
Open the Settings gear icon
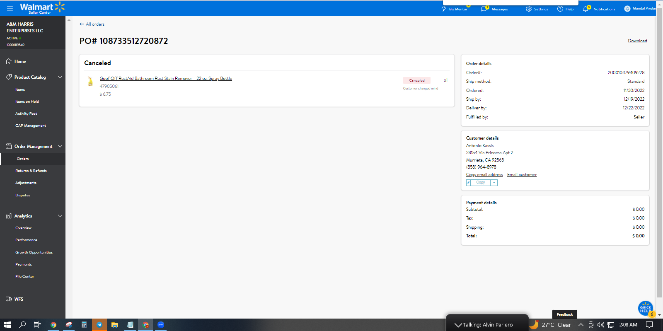[x=529, y=9]
